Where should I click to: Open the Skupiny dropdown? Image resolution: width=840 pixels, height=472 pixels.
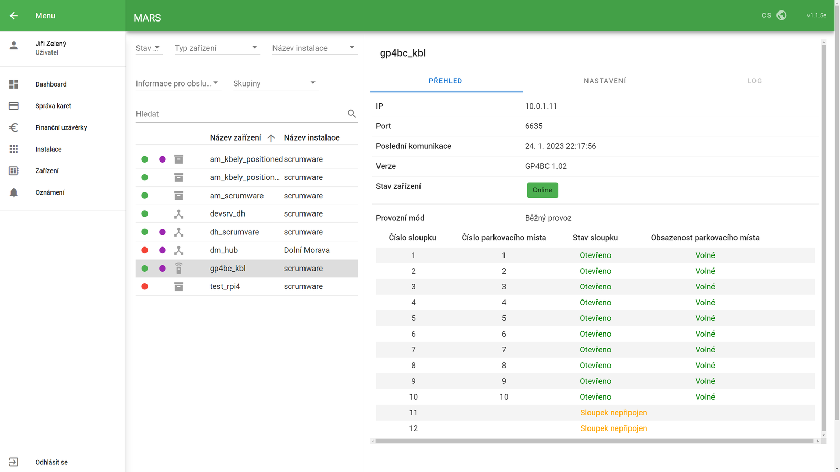pos(275,83)
